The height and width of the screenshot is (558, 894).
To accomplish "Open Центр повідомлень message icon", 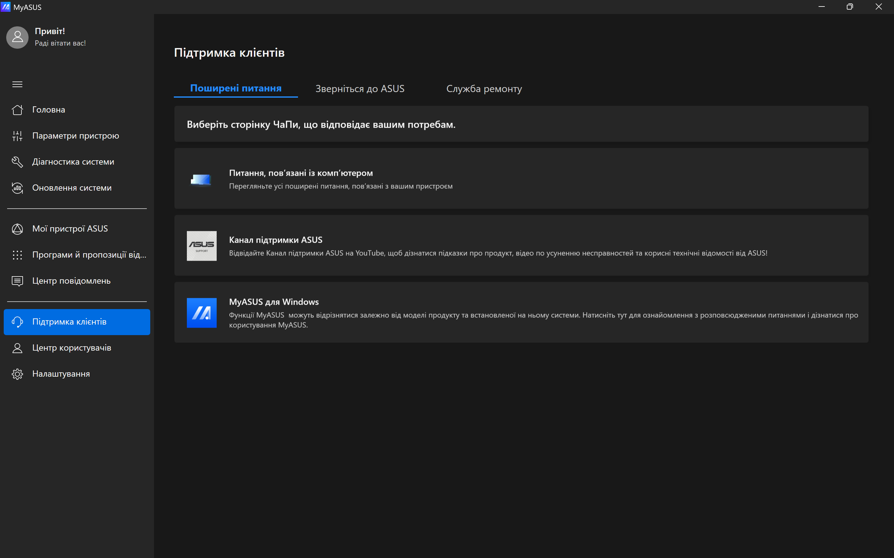I will pos(17,281).
